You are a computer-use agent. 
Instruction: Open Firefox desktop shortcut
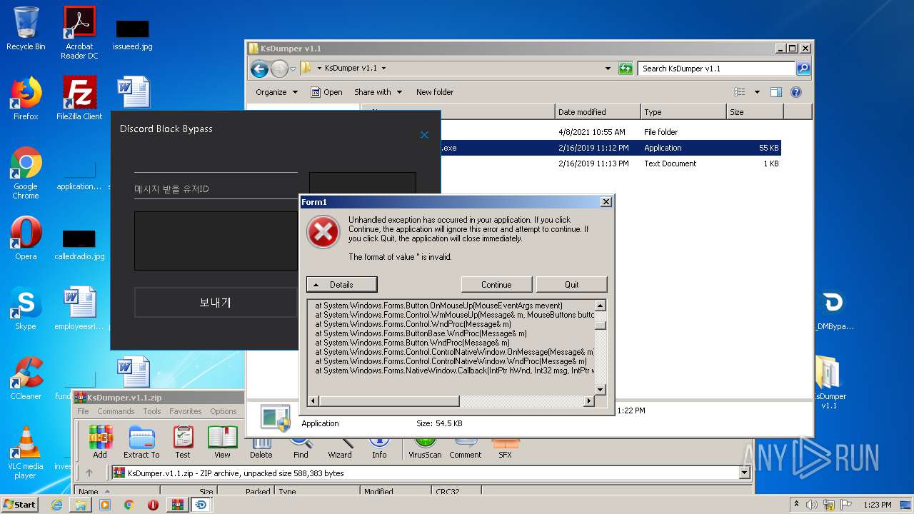[x=26, y=99]
